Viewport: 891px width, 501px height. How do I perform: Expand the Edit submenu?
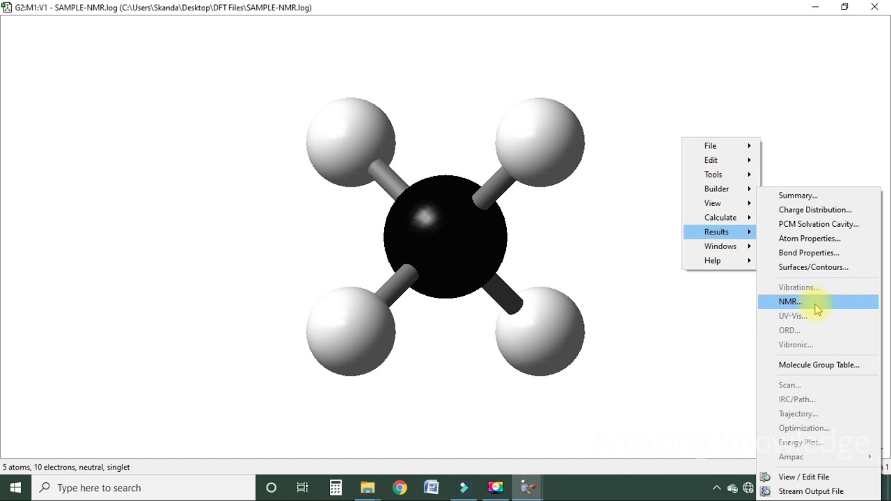coord(721,160)
